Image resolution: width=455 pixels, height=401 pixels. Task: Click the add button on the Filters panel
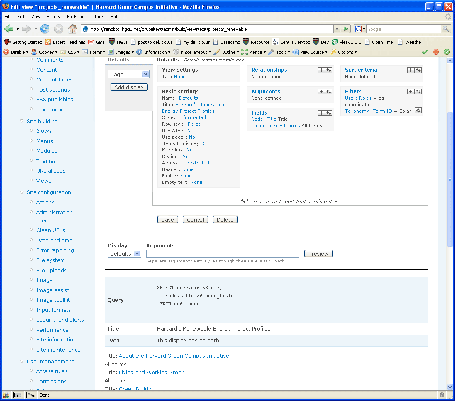point(410,92)
